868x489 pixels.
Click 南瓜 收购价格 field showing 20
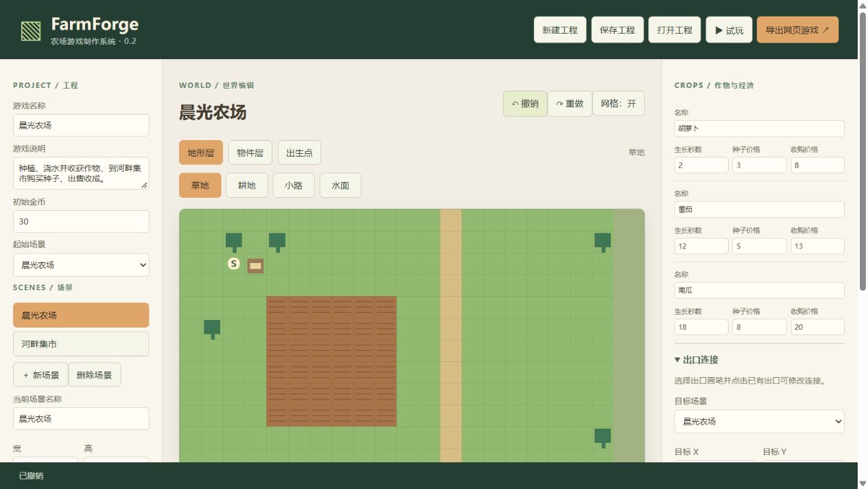(817, 327)
